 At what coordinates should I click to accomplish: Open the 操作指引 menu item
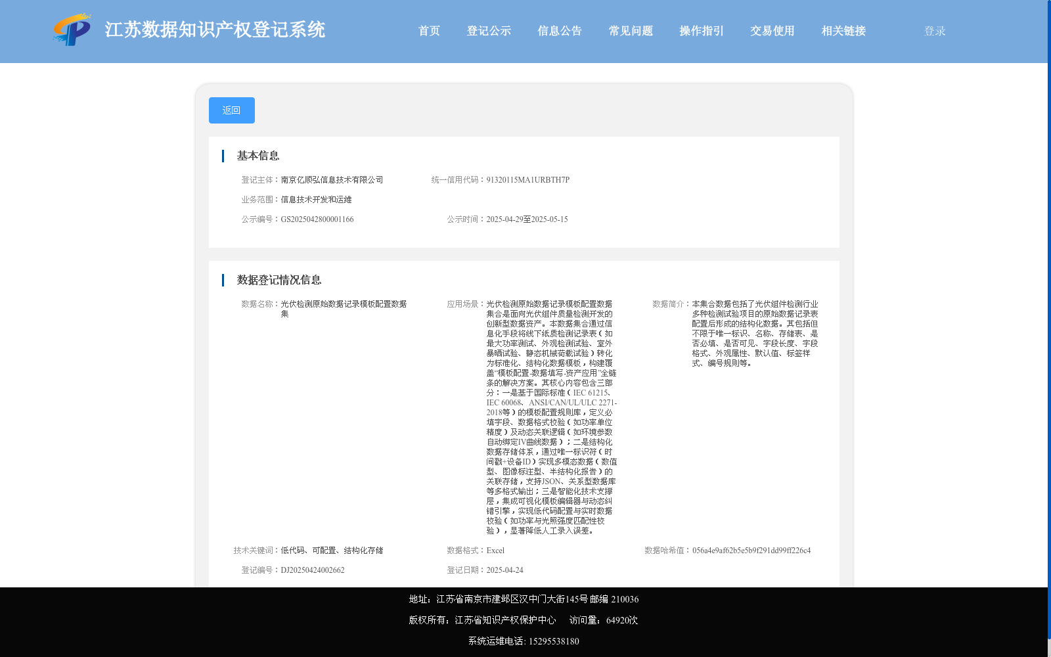[x=702, y=31]
